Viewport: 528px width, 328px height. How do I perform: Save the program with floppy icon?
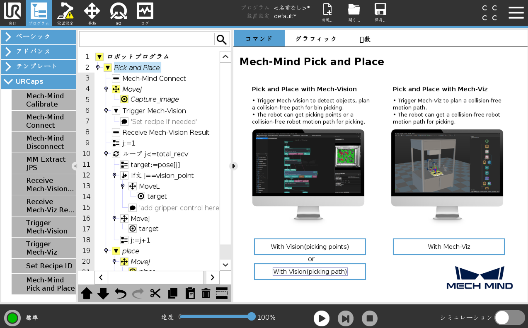(x=380, y=13)
